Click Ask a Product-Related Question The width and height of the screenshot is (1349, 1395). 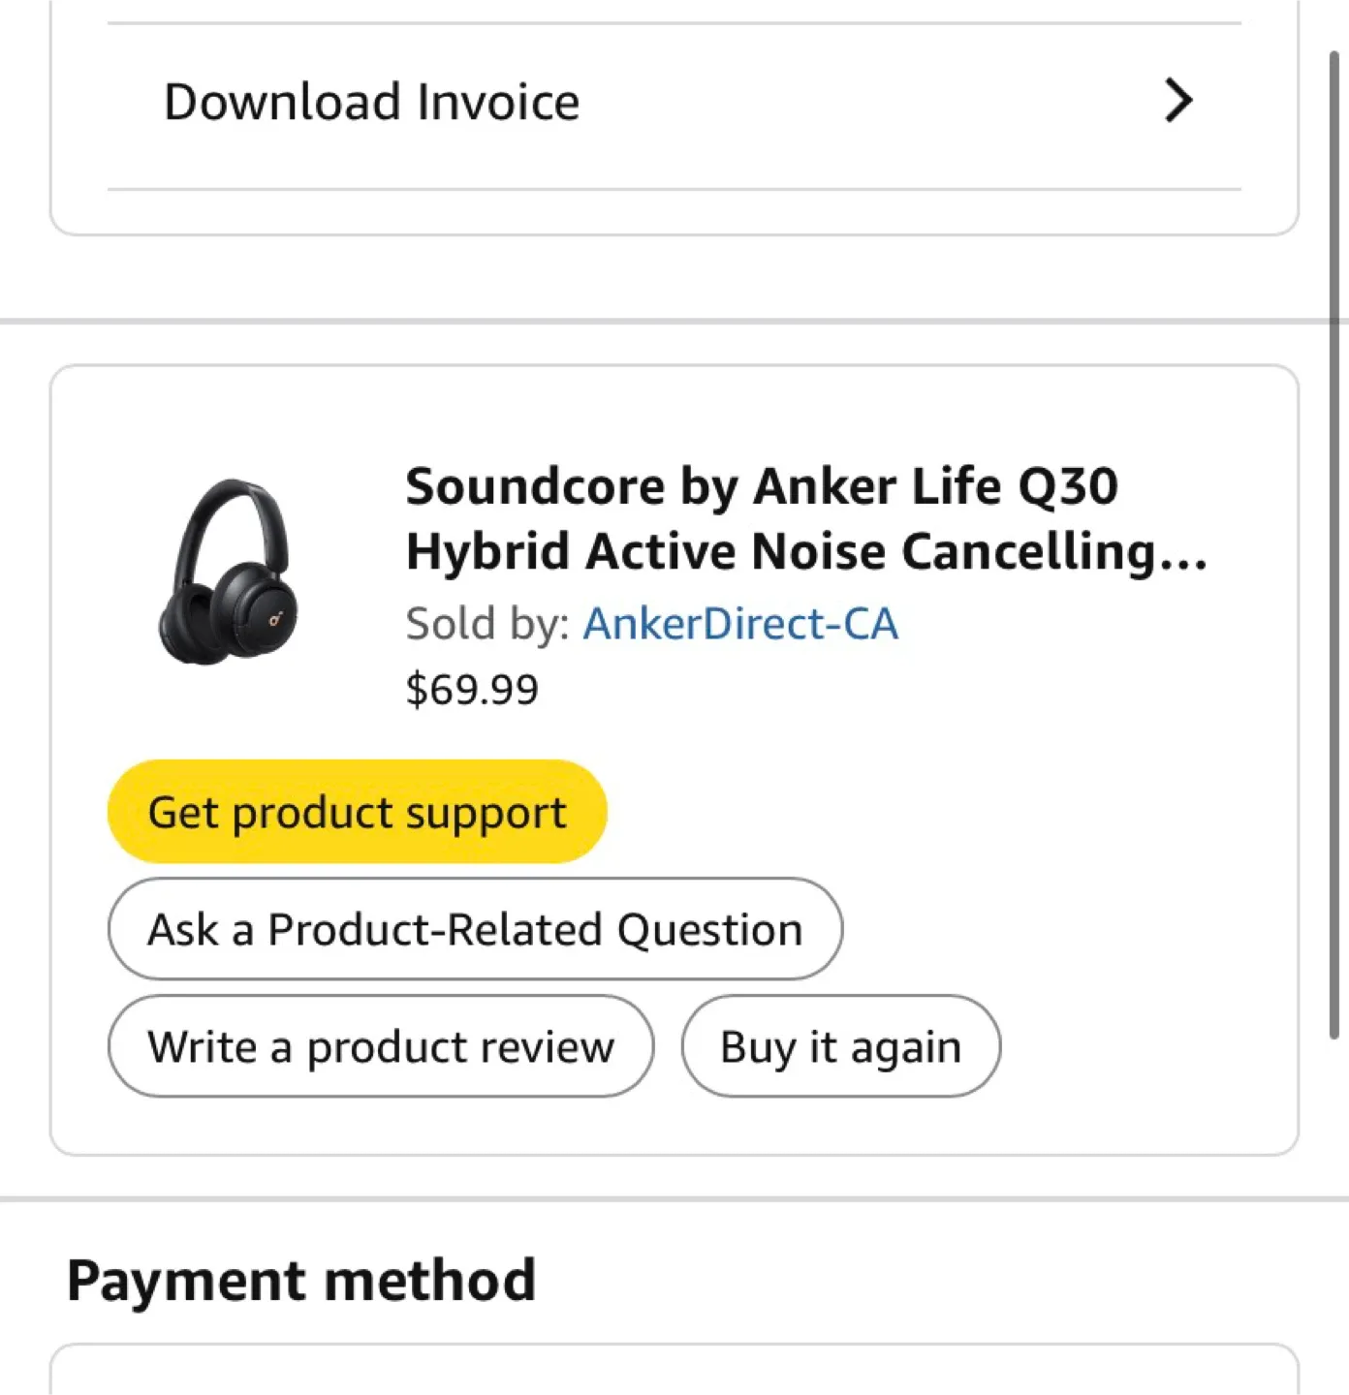(x=474, y=928)
